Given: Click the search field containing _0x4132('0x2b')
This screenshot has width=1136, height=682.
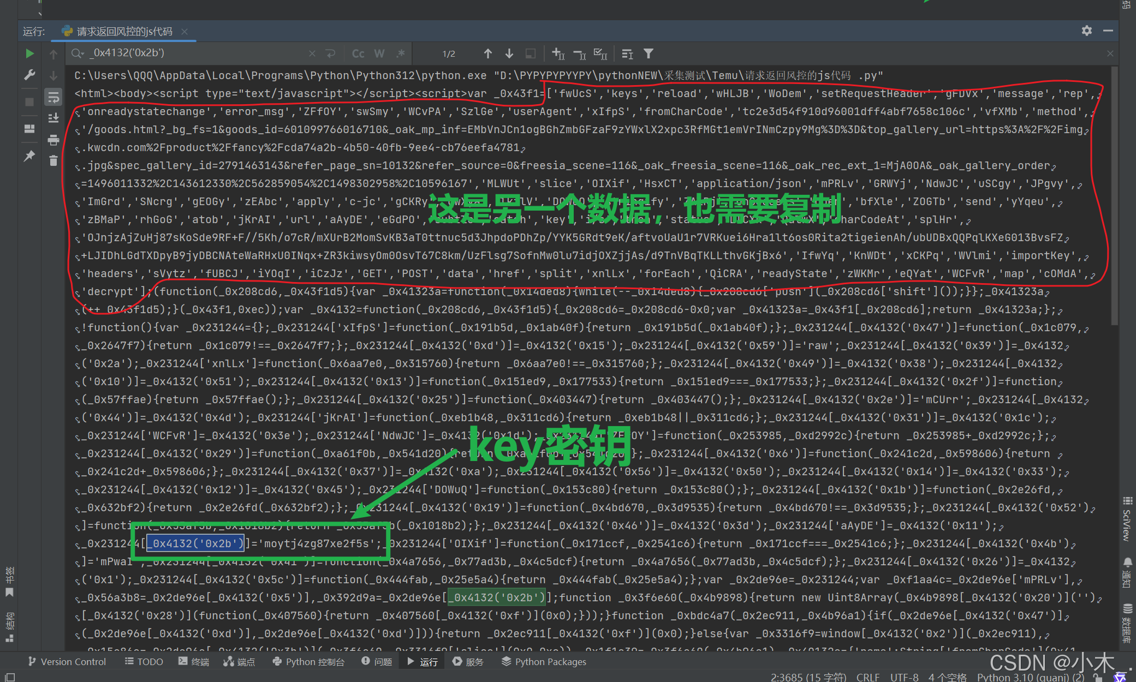Looking at the screenshot, I should [197, 53].
